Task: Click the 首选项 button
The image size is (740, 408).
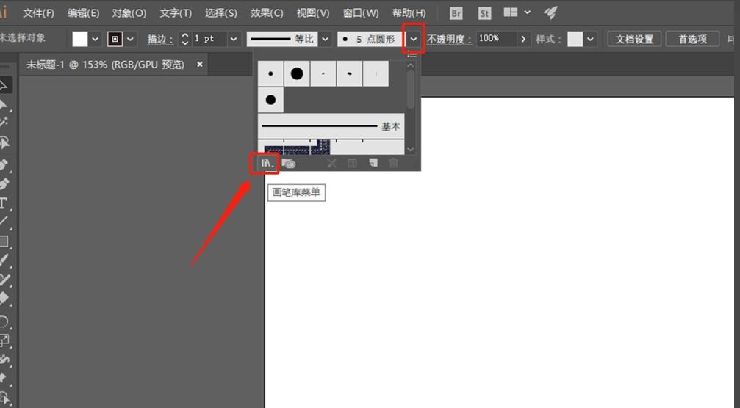Action: pos(692,39)
